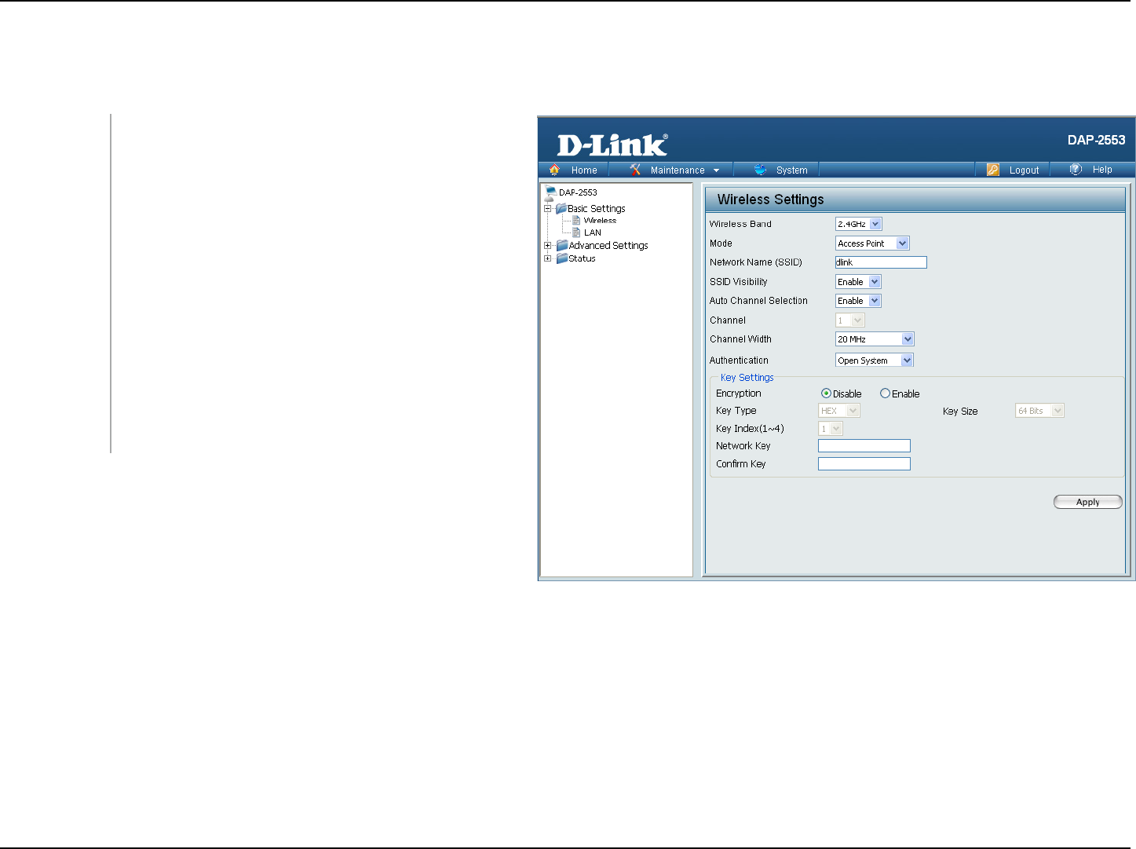Click the Authentication label

coord(739,360)
